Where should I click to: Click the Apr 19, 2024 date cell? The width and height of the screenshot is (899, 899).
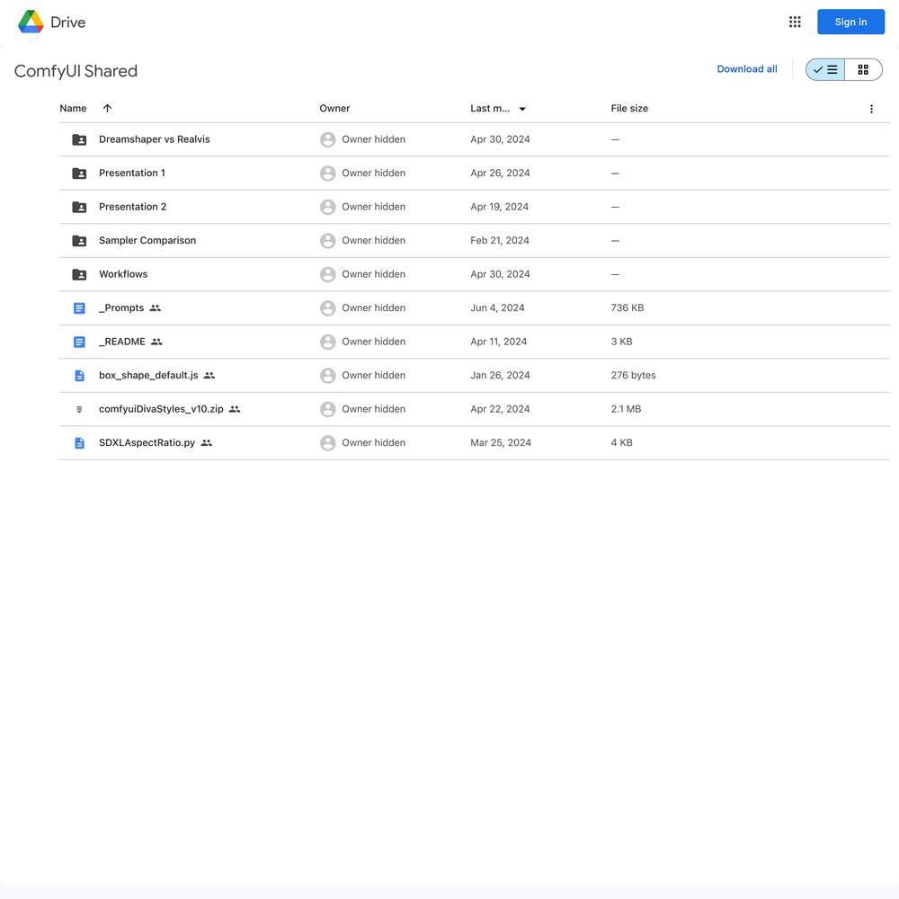tap(499, 207)
